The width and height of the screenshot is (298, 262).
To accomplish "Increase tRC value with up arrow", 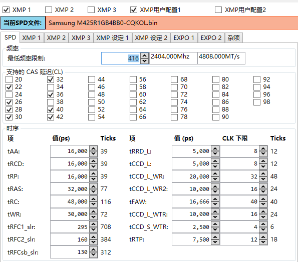I will click(94, 198).
